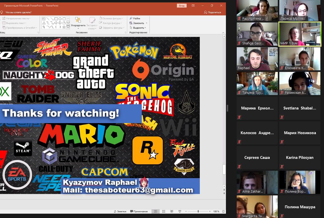Open the Drawing (Рисование) group dialog launcher
Viewport: 324px width, 218px height.
point(125,33)
